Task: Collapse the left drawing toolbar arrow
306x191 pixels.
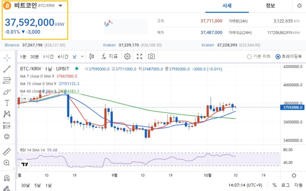Action: click(14, 169)
